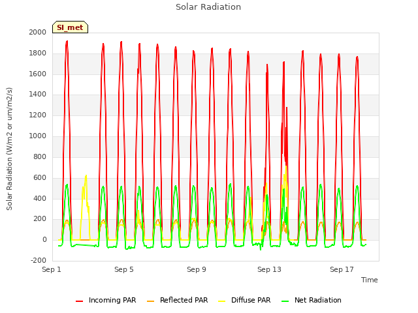Click the red Incoming PAR legend swatch
The image size is (418, 313).
79,301
